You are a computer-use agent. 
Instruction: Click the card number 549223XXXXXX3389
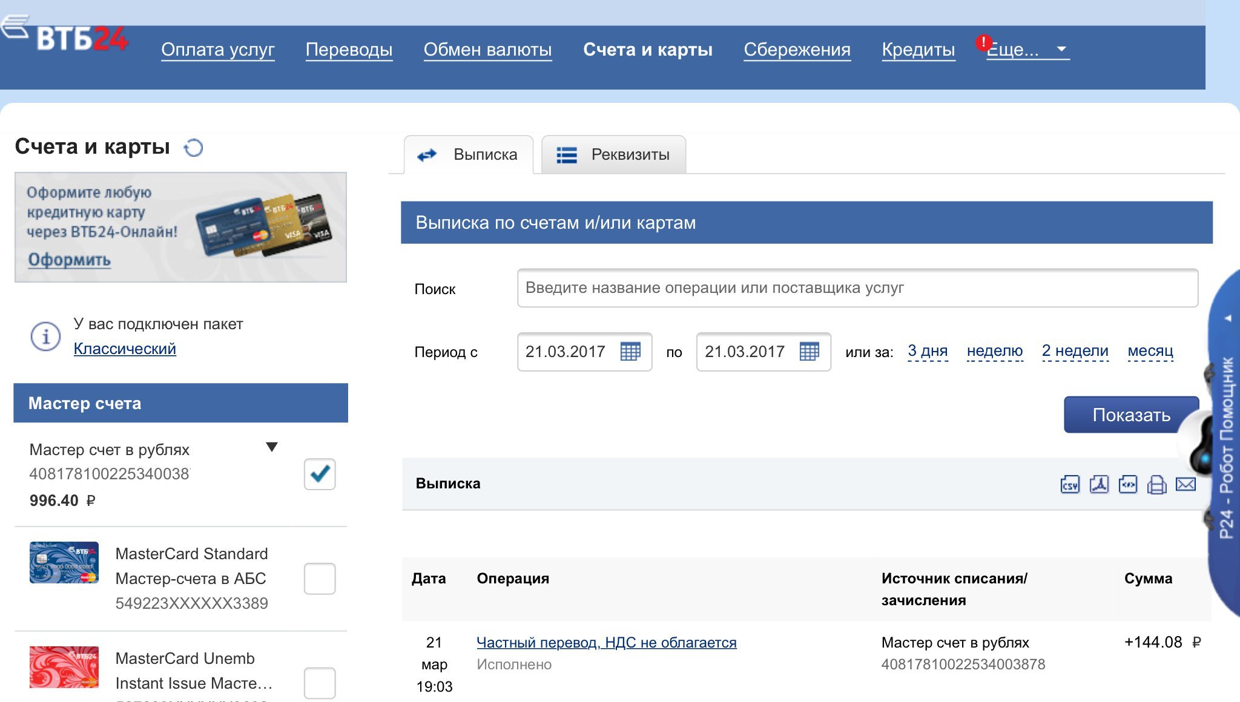[x=191, y=603]
